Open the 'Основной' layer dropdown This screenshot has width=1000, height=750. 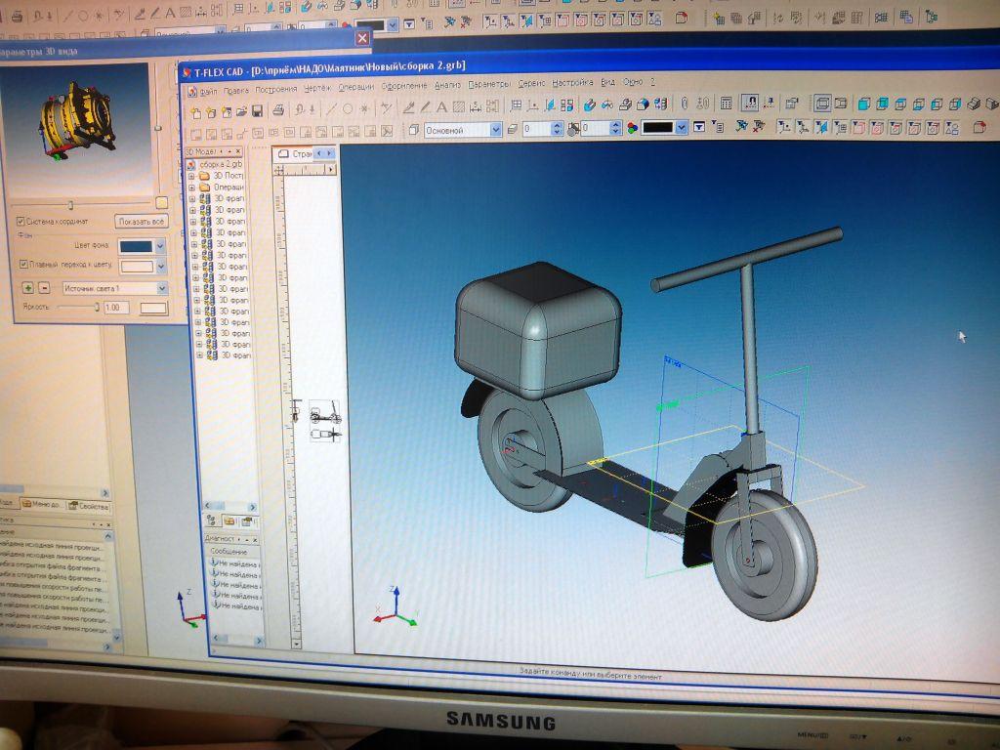tap(495, 130)
